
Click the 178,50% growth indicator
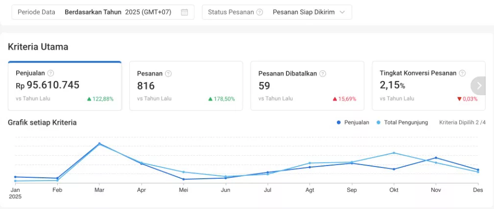(221, 99)
